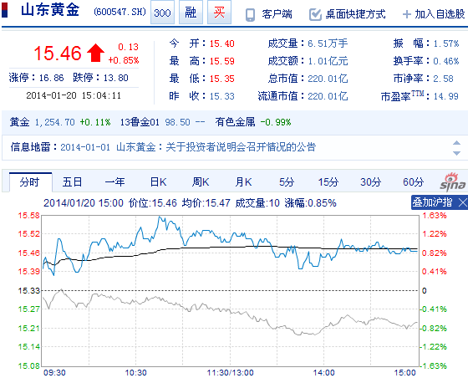The height and width of the screenshot is (378, 468).
Task: Show the next news item via down arrow
Action: tap(456, 153)
